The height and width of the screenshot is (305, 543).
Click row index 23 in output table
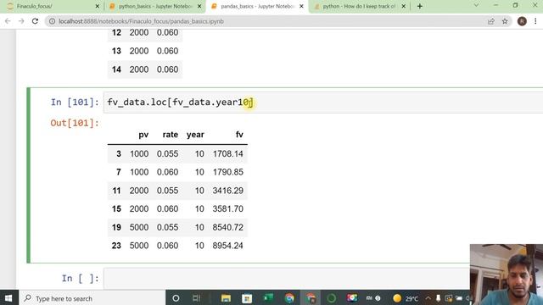(x=116, y=246)
